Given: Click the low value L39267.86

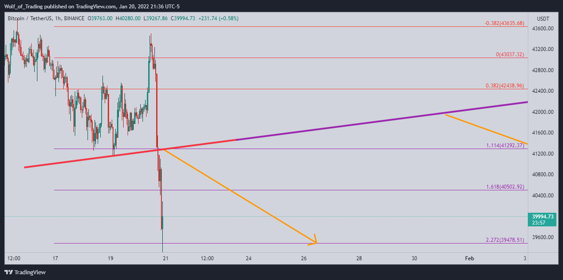Looking at the screenshot, I should tap(156, 18).
